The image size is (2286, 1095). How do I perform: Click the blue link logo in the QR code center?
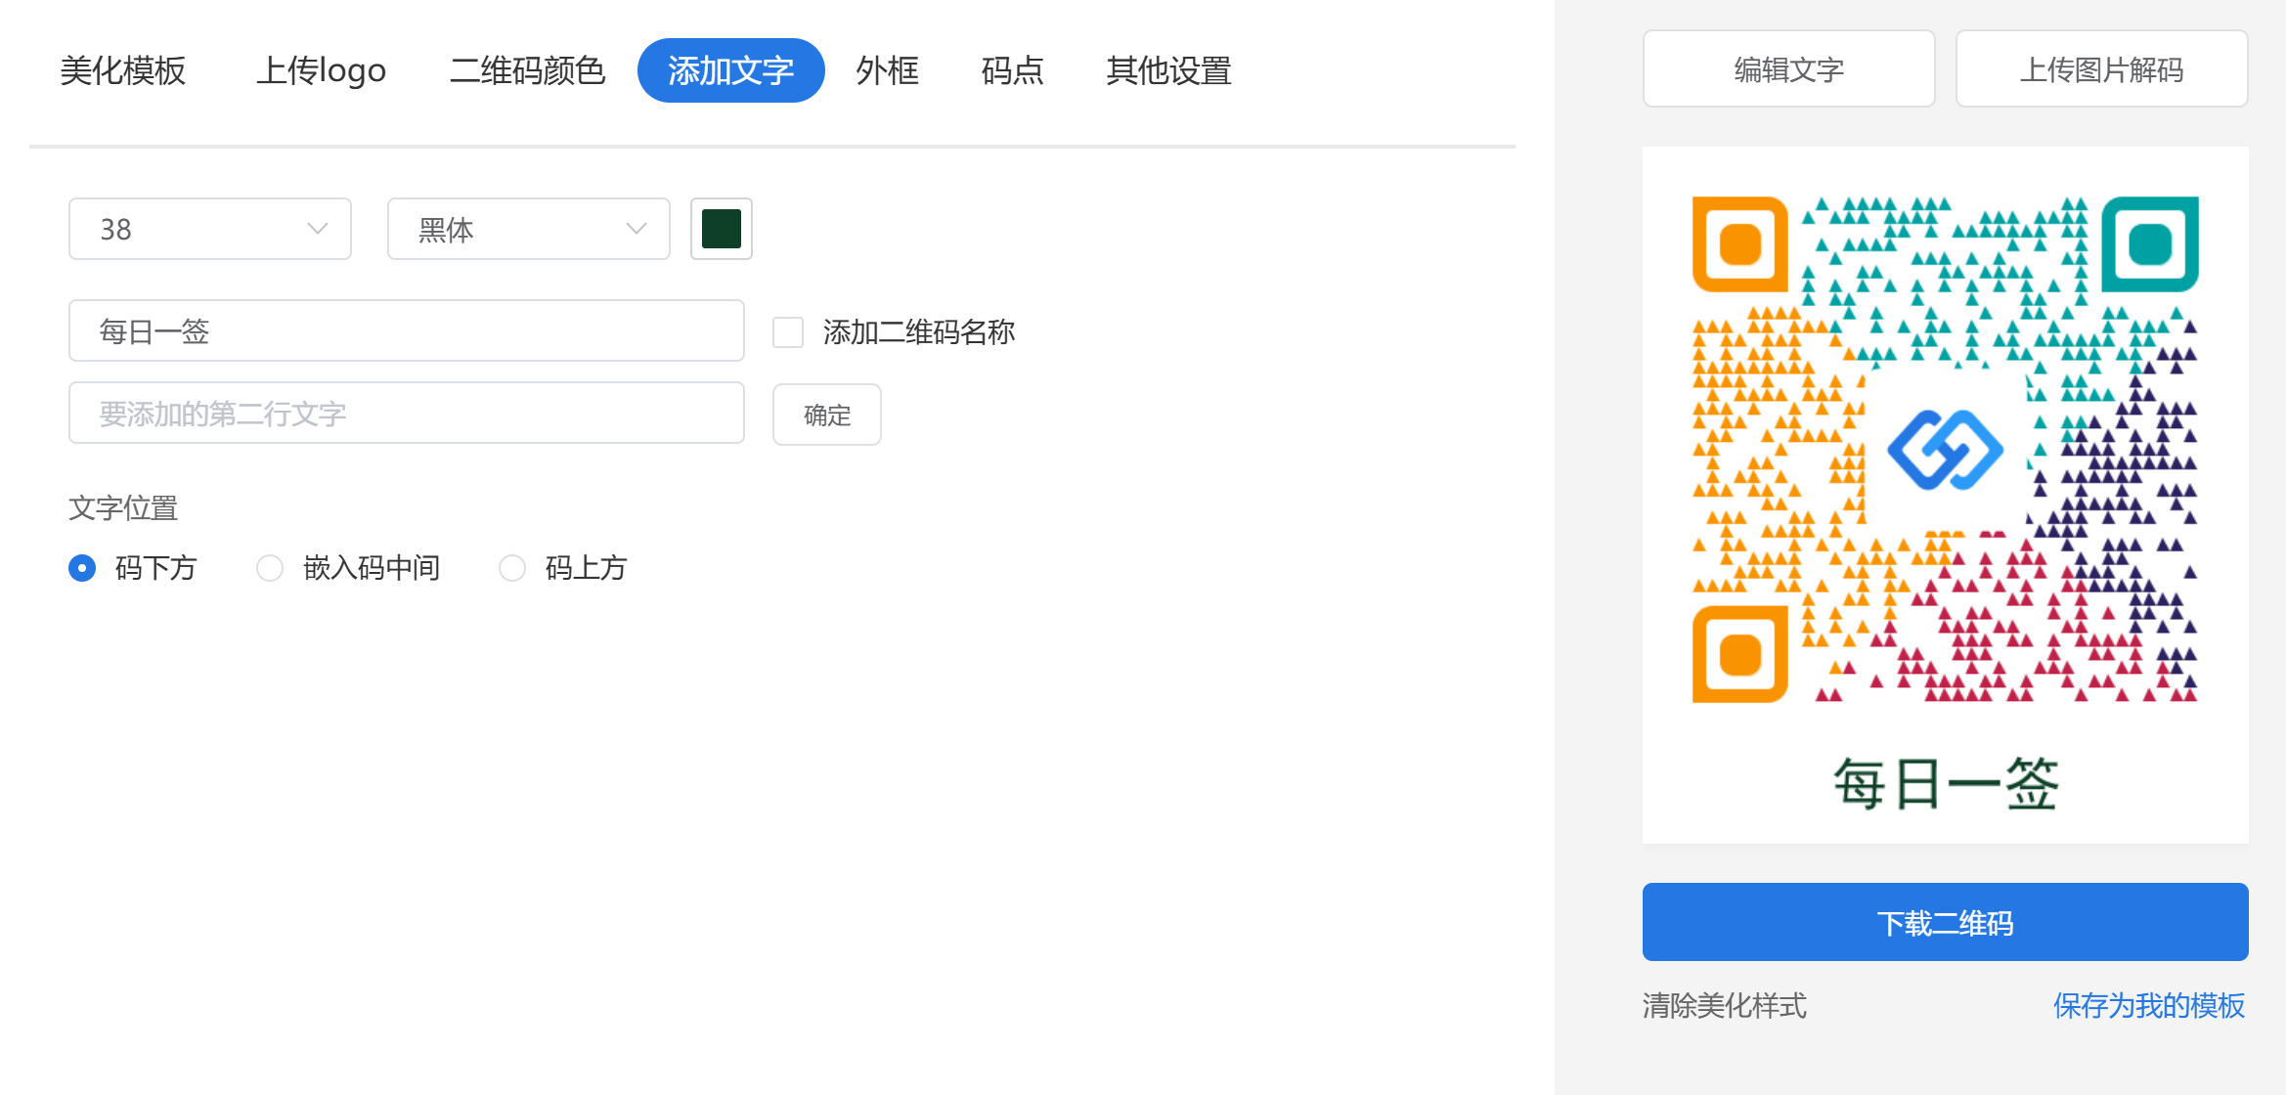point(1945,450)
